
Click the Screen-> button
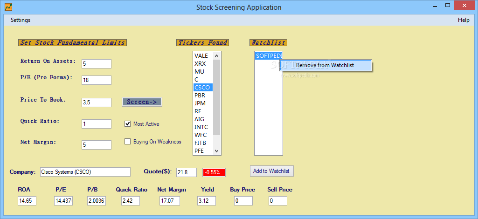pyautogui.click(x=142, y=102)
